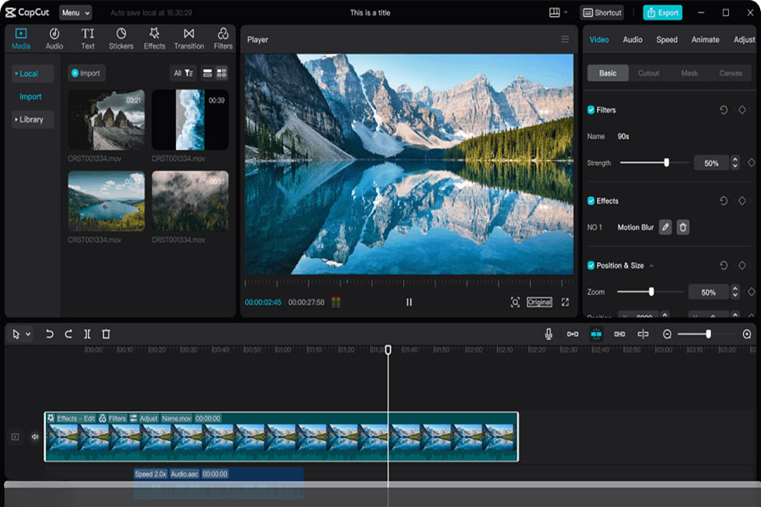Click the microphone record voiceover icon

coord(549,334)
